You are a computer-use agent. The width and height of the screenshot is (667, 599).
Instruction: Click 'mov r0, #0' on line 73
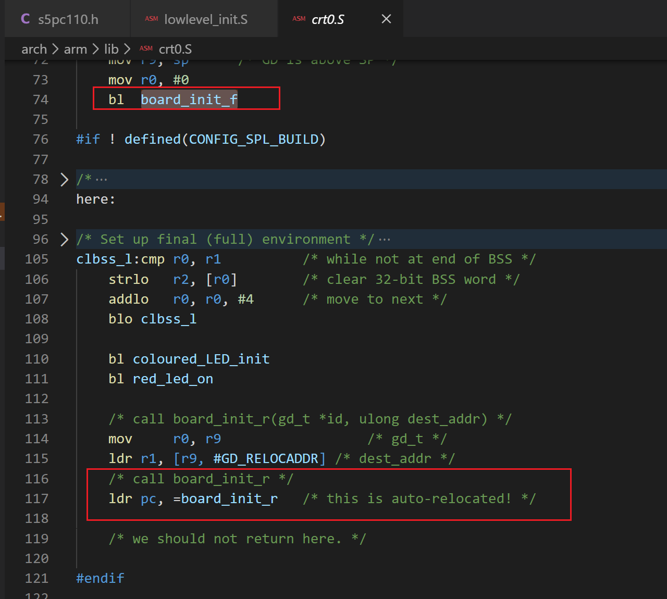pyautogui.click(x=149, y=80)
